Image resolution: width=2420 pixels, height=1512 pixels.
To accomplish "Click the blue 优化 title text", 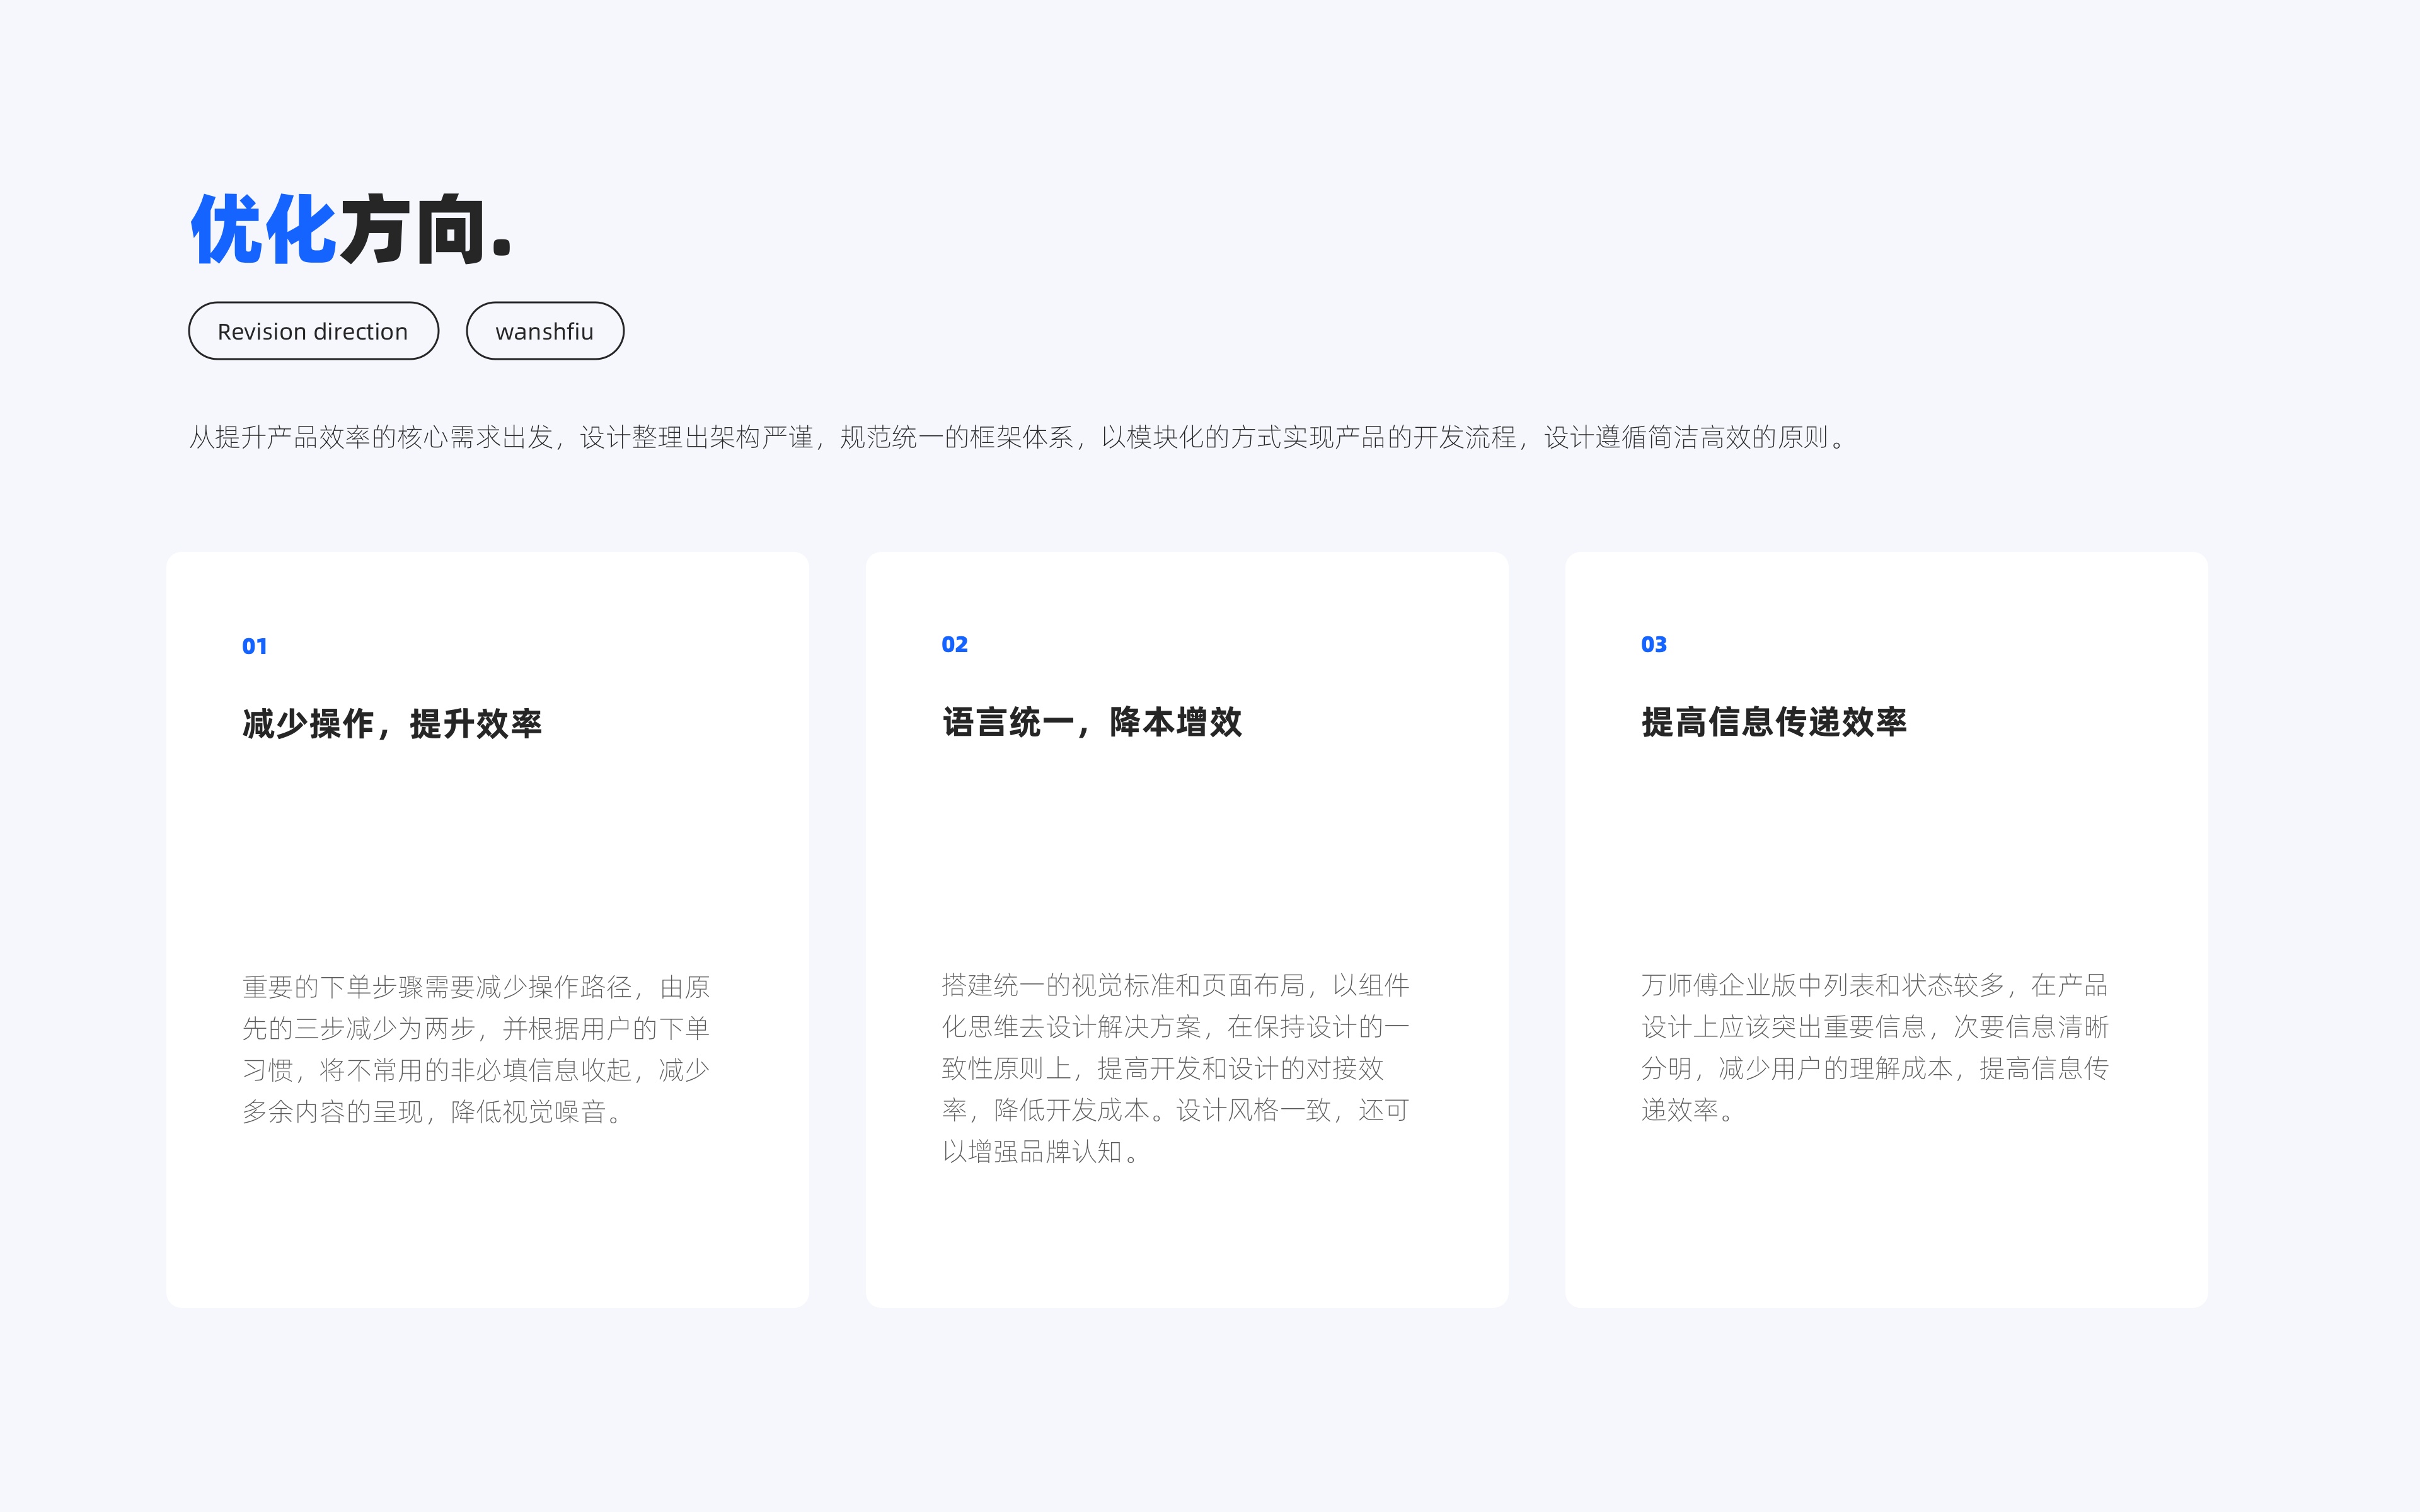I will [264, 230].
